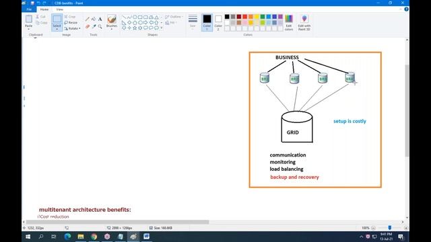This screenshot has width=431, height=242.
Task: Open the Rotate dropdown
Action: [x=73, y=28]
